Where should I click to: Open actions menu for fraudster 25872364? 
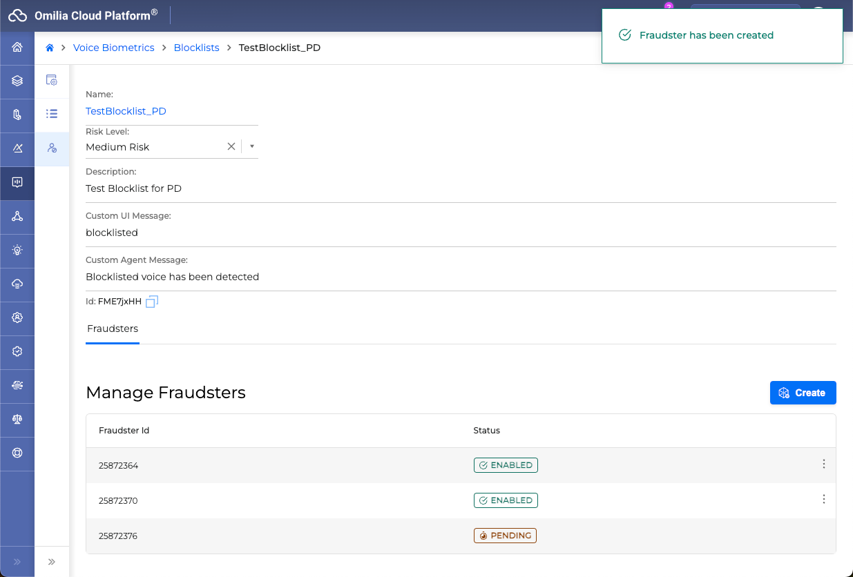(x=823, y=464)
